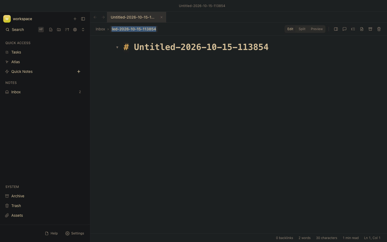Image resolution: width=387 pixels, height=242 pixels.
Task: Open the Assets section
Action: pos(45,215)
